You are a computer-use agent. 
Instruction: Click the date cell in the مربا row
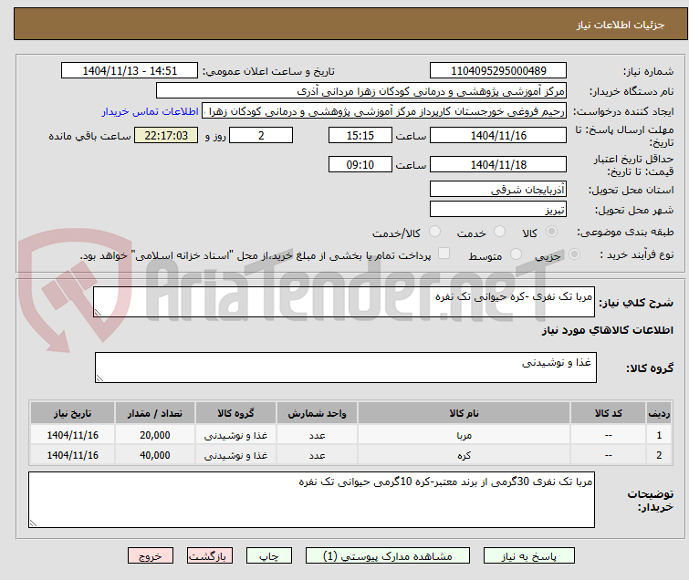[72, 435]
